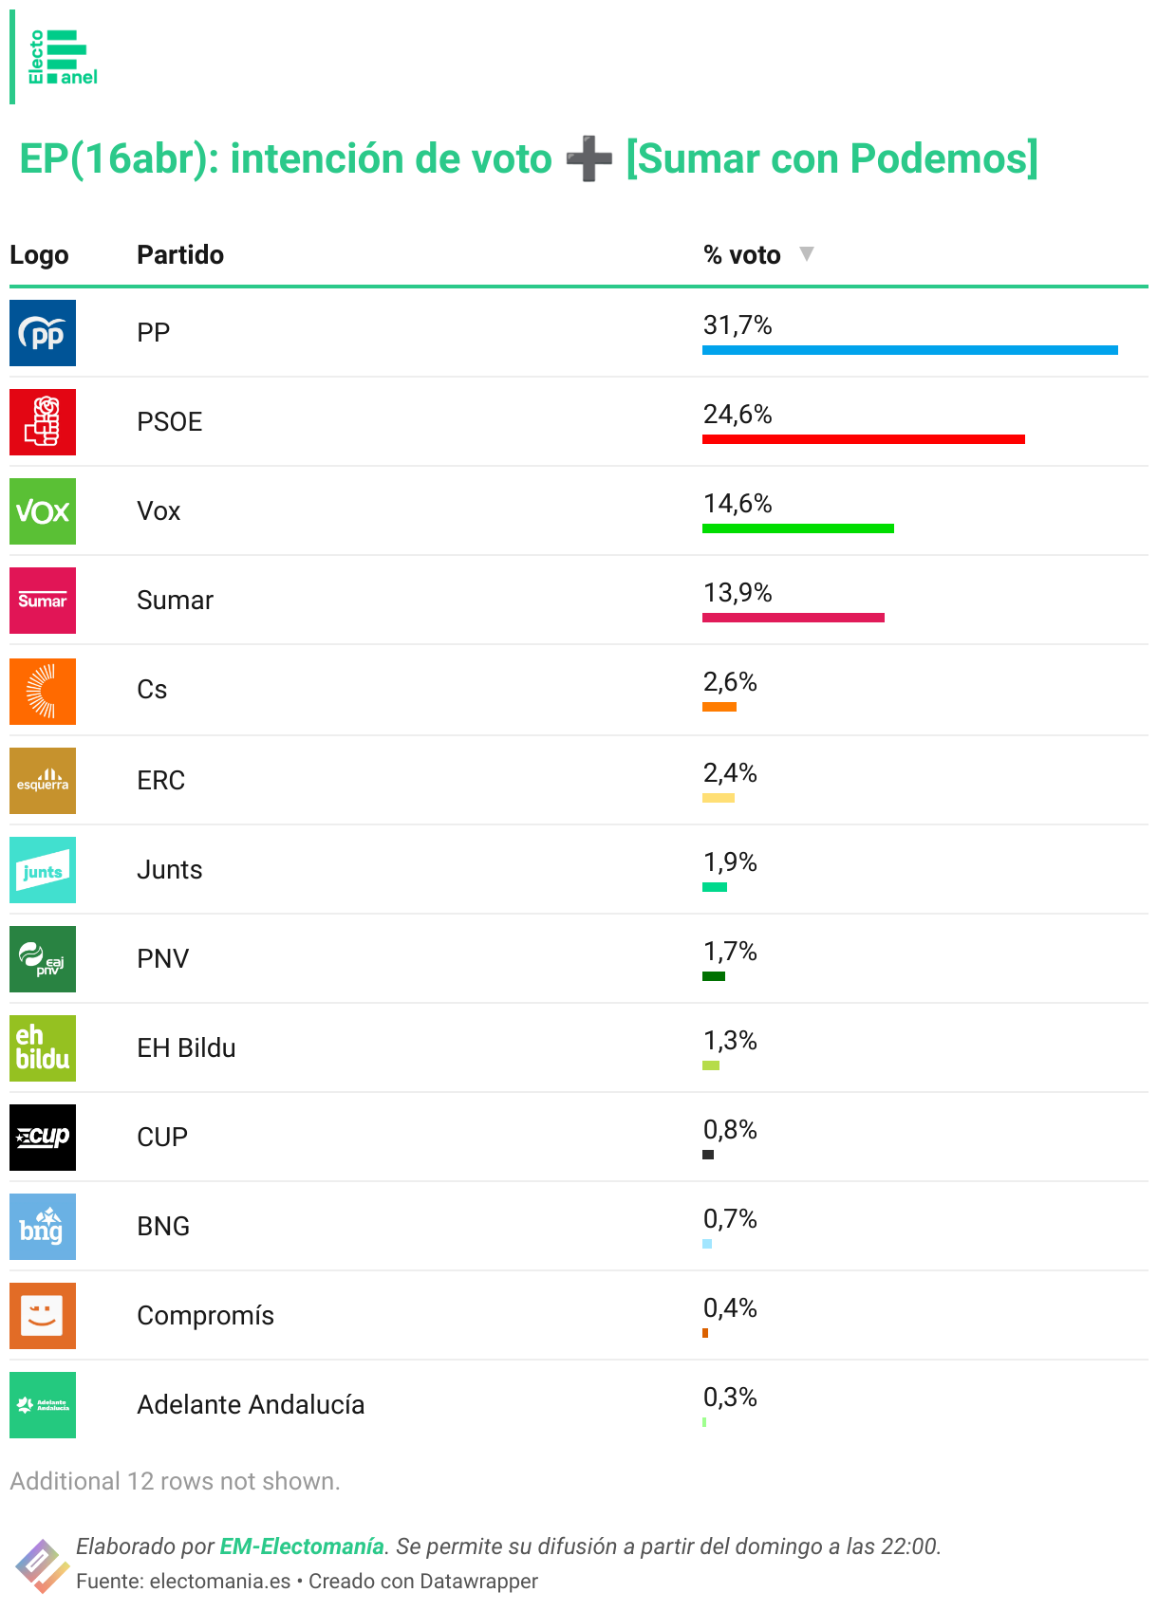Show the additional 12 hidden rows
This screenshot has height=1611, width=1158.
tap(175, 1481)
